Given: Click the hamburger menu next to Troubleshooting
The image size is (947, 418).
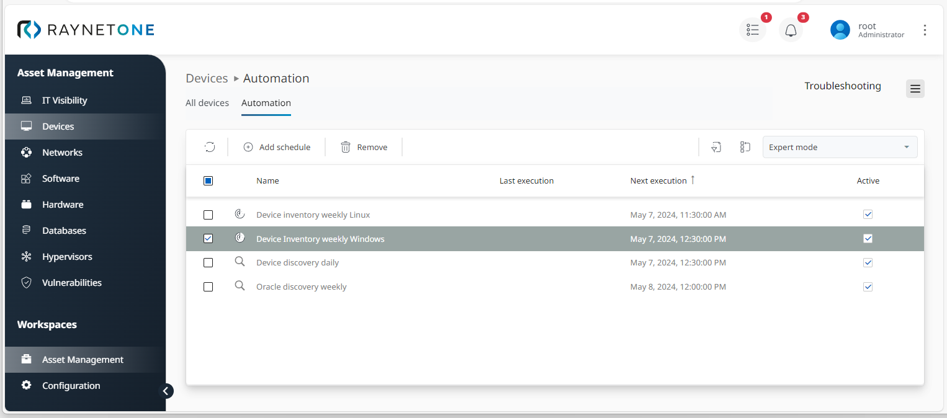Looking at the screenshot, I should (915, 89).
